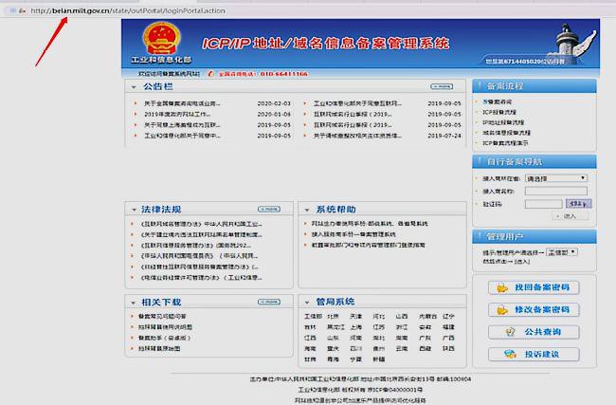616x405 pixels.
Task: Select 黑龙江 in 管局系统 list
Action: pos(335,327)
